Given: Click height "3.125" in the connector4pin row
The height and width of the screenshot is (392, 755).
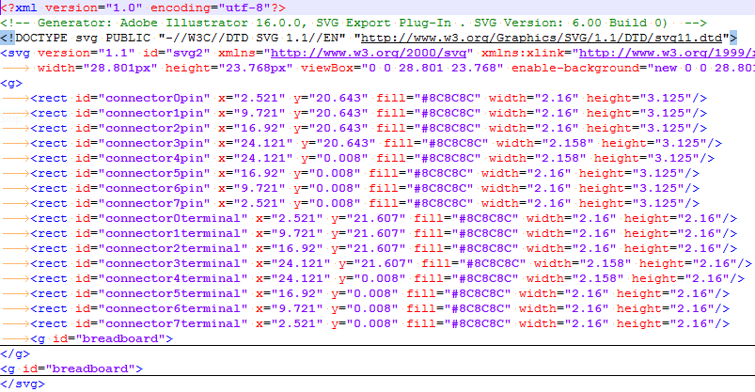Looking at the screenshot, I should coord(647,159).
